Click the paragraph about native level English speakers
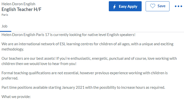This screenshot has width=184, height=100. [68, 34]
